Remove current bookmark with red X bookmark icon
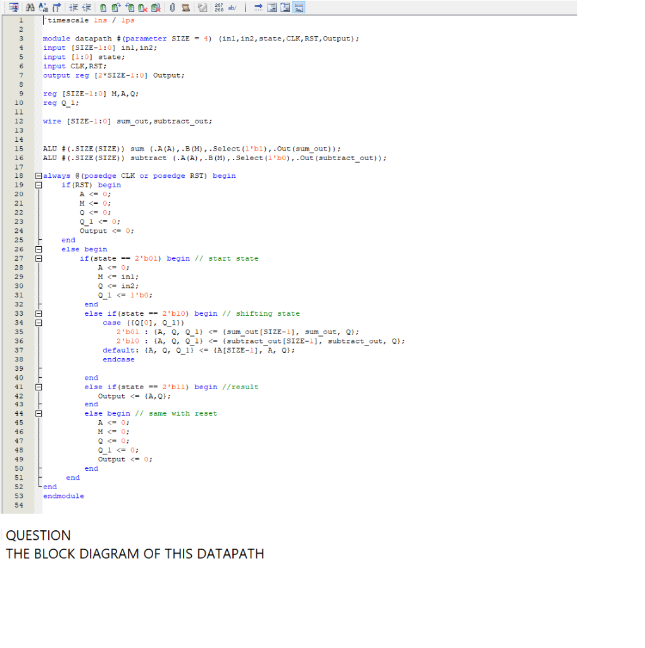645x648 pixels. point(141,7)
